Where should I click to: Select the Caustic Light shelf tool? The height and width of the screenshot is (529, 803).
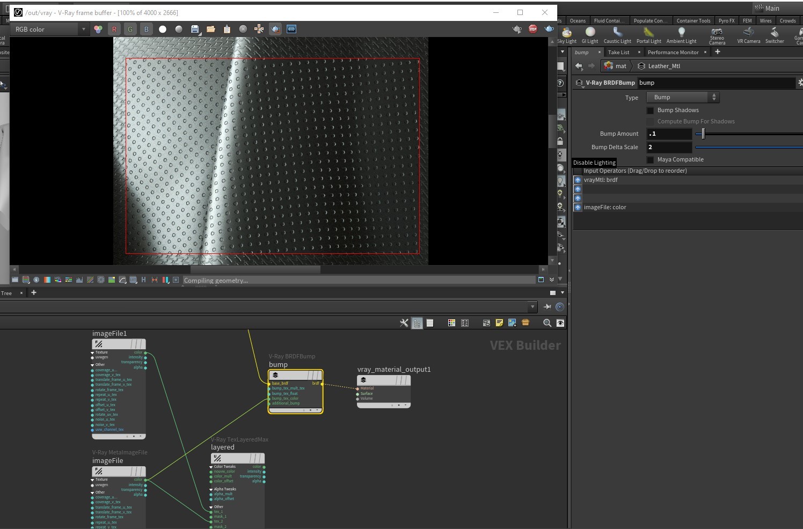[617, 36]
